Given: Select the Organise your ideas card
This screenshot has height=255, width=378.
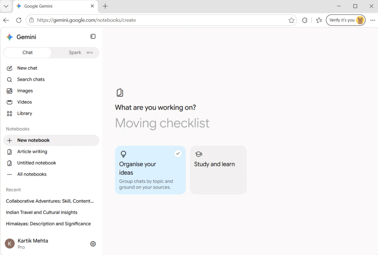Looking at the screenshot, I should tap(150, 170).
